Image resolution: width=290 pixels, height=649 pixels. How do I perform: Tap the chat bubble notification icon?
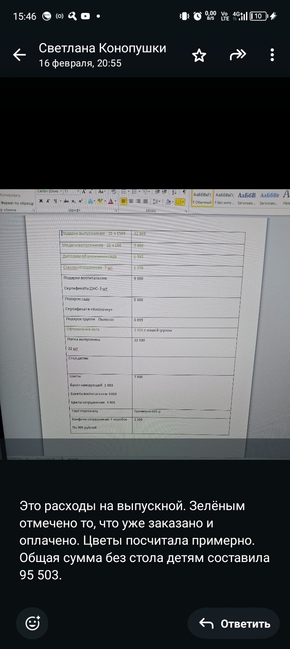coord(47,16)
